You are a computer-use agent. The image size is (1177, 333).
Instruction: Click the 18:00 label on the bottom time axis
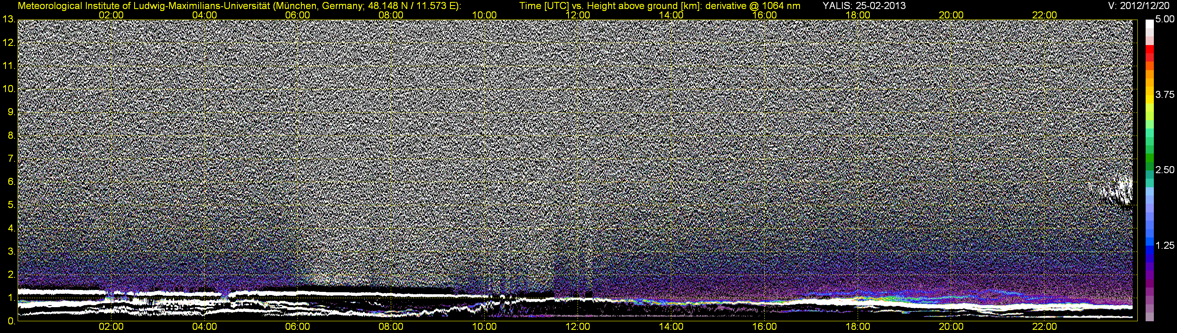pyautogui.click(x=858, y=327)
